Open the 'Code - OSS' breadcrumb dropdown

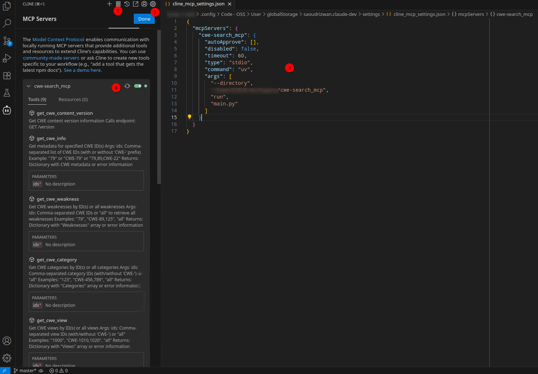coord(233,14)
